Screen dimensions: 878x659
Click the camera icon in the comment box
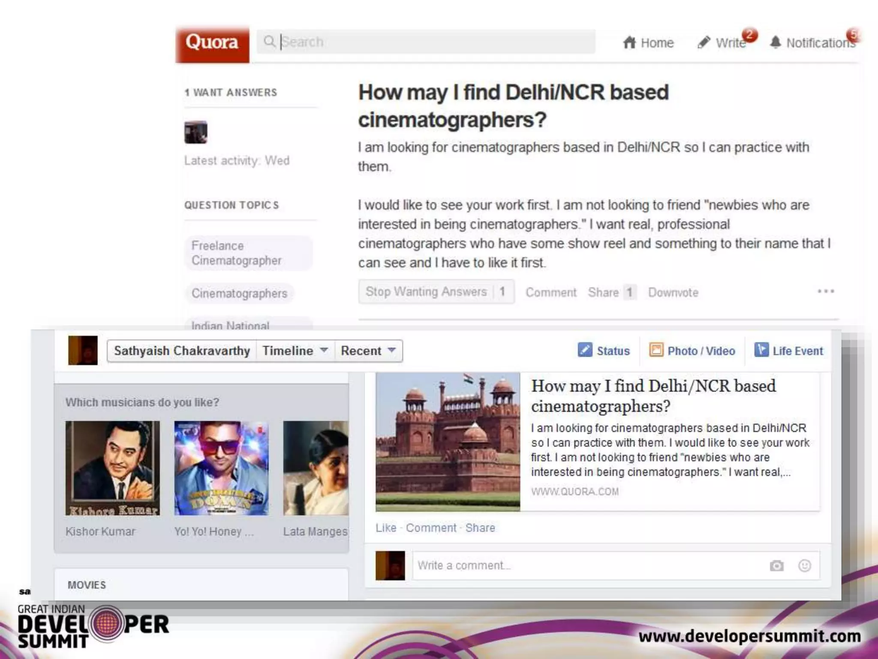[x=776, y=566]
